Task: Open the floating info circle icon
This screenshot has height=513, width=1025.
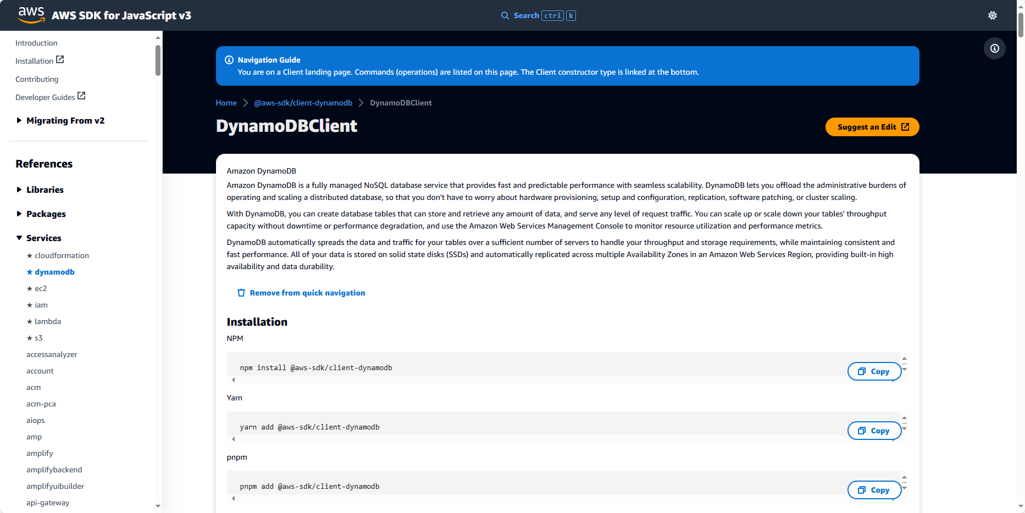Action: pyautogui.click(x=994, y=48)
